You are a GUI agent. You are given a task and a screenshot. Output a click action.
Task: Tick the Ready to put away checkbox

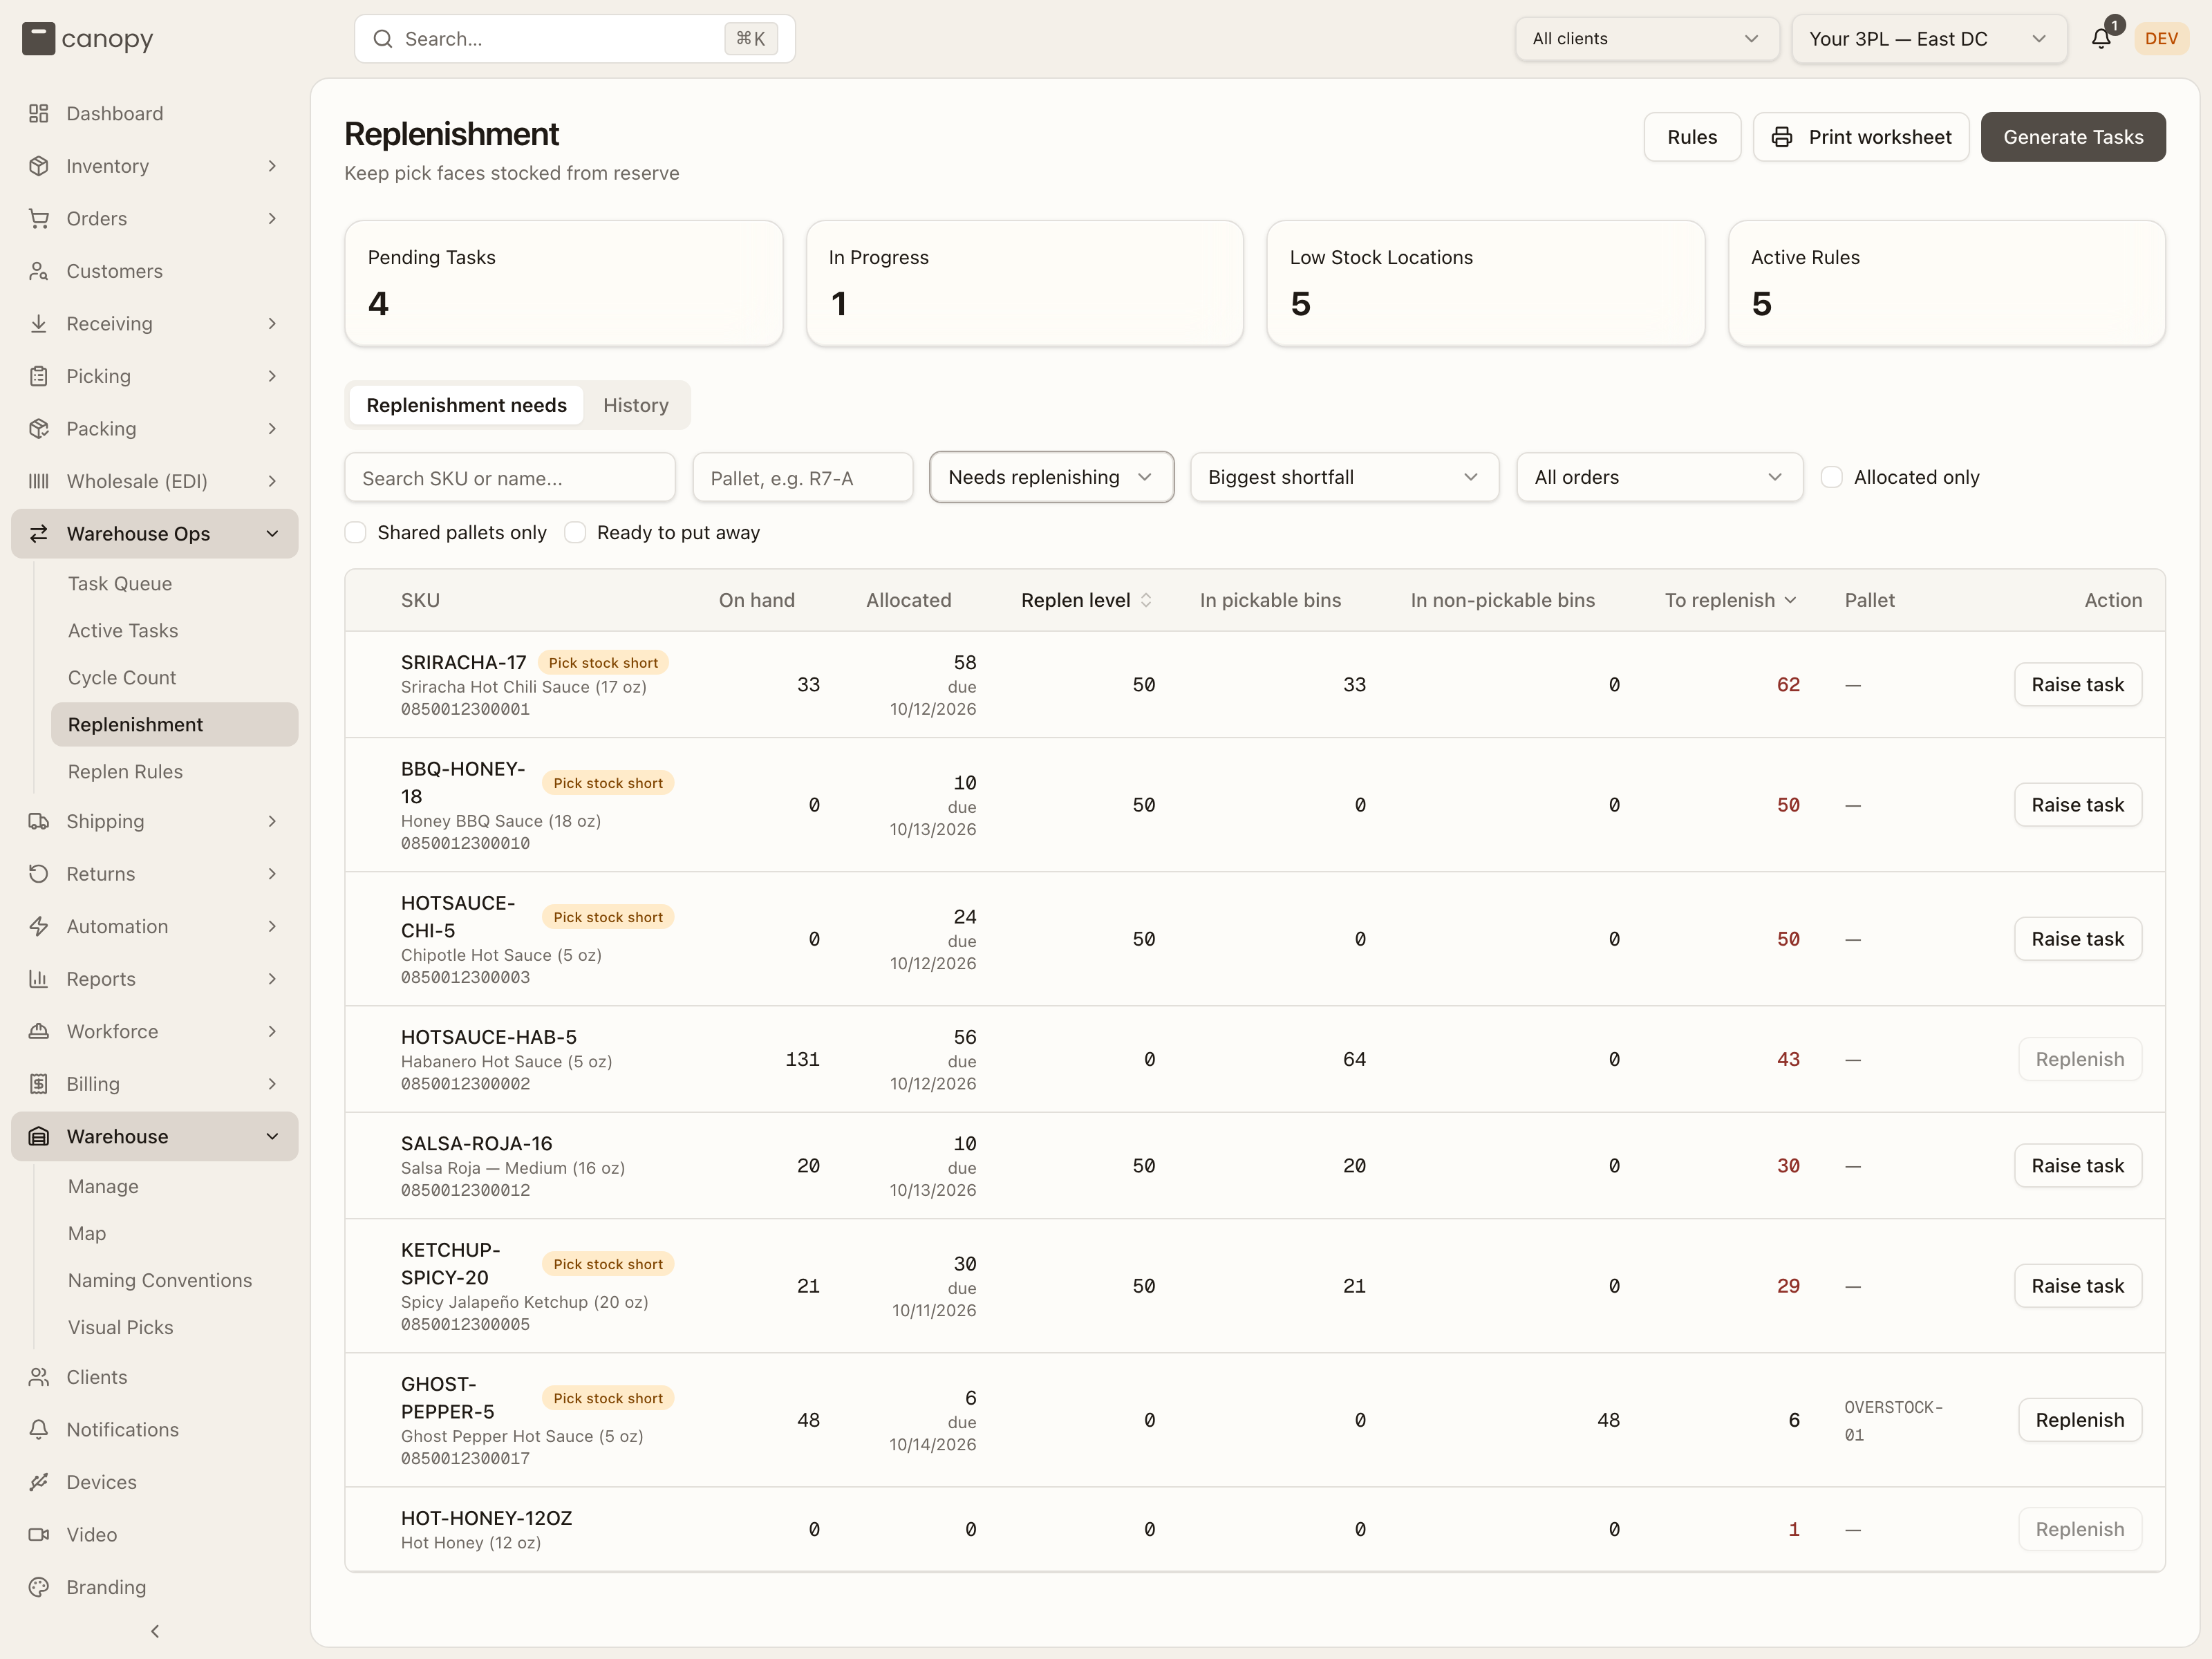[575, 532]
